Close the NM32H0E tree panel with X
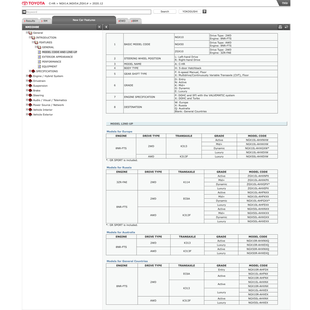This screenshot has width=310, height=310. (99, 27)
